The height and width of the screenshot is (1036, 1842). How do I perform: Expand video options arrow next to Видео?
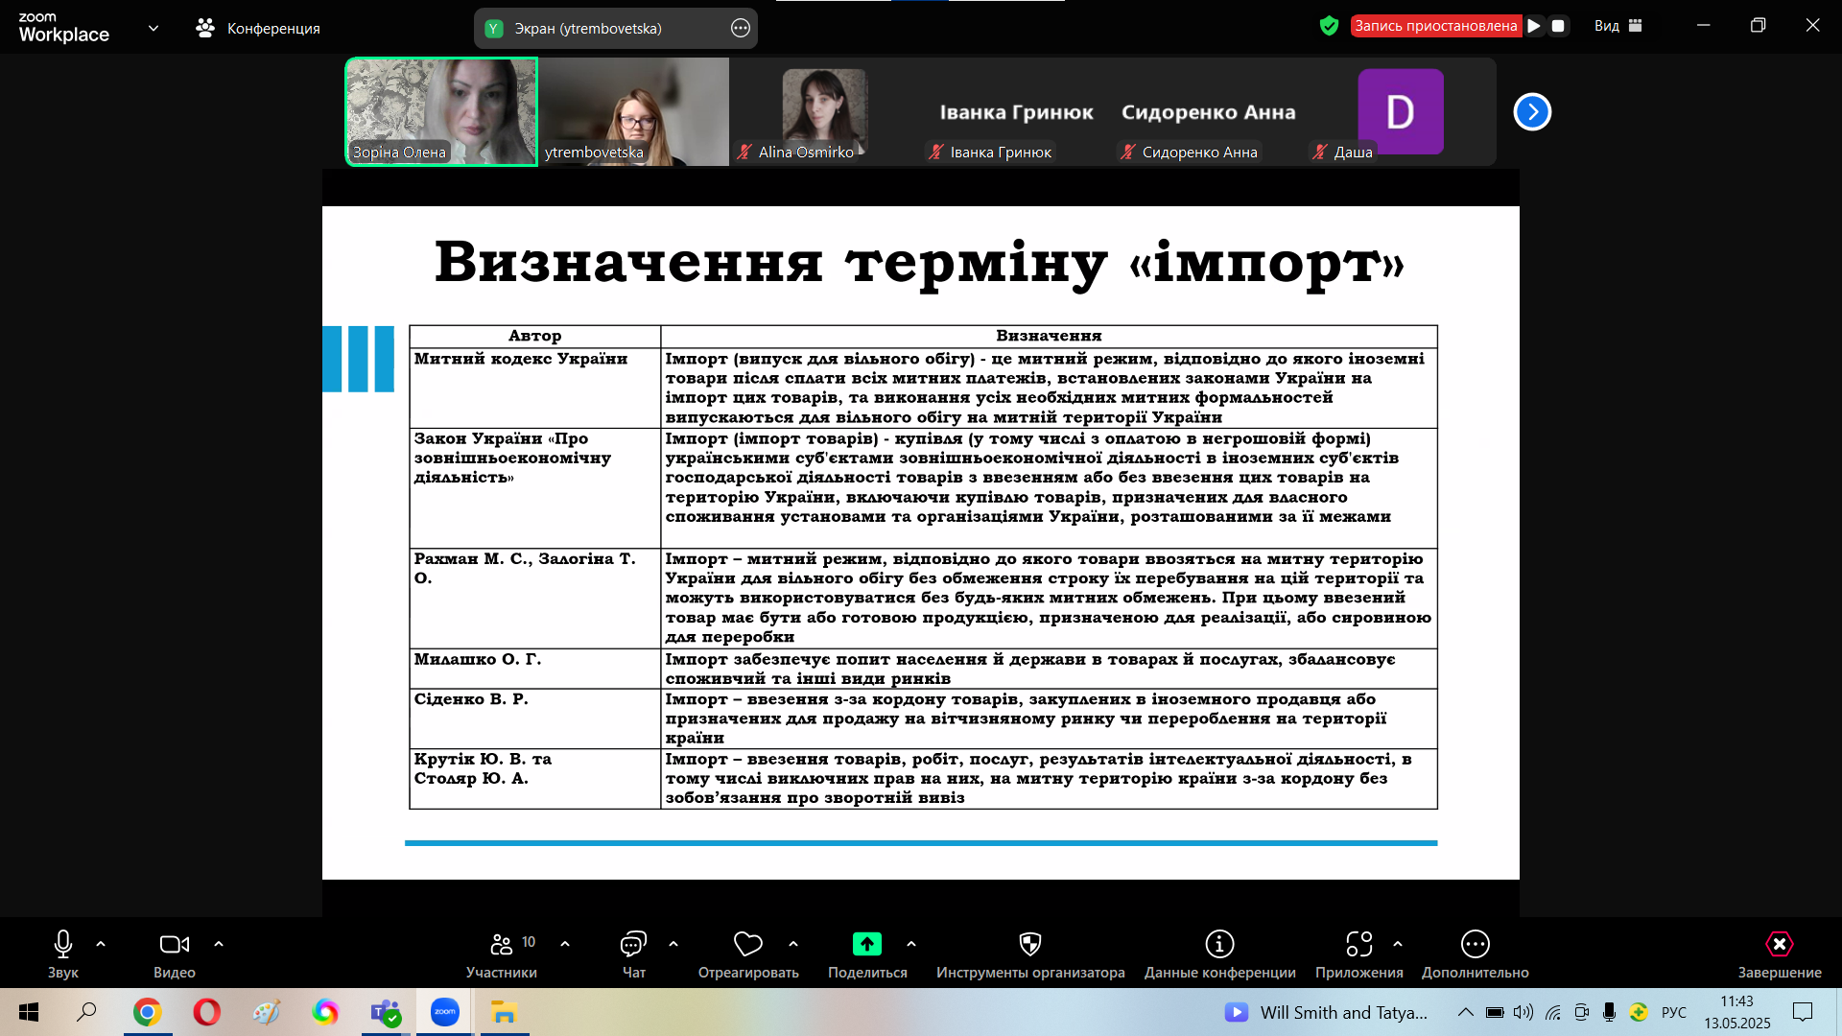click(x=219, y=944)
